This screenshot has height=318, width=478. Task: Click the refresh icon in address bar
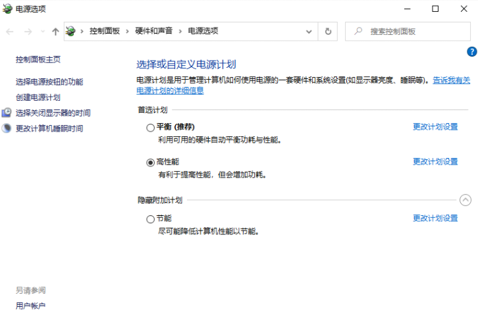(x=328, y=32)
